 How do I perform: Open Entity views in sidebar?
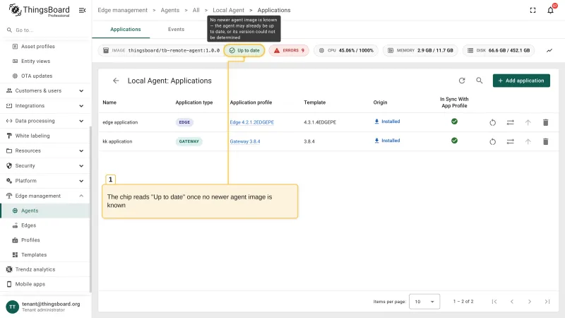(44, 61)
